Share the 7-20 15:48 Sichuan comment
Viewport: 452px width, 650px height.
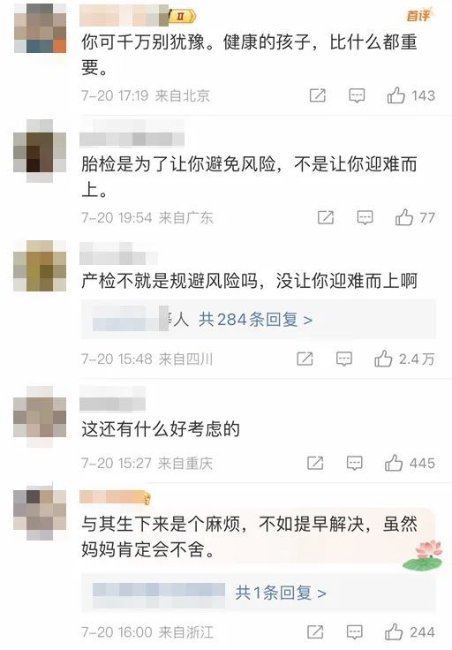coord(305,359)
